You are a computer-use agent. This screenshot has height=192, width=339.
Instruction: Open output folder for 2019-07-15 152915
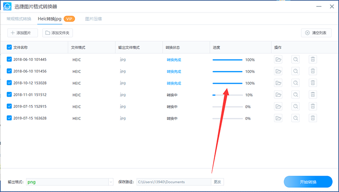point(278,106)
